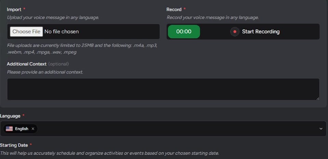The width and height of the screenshot is (328, 159).
Task: Click the "Upload your voice message" hint text
Action: click(53, 17)
